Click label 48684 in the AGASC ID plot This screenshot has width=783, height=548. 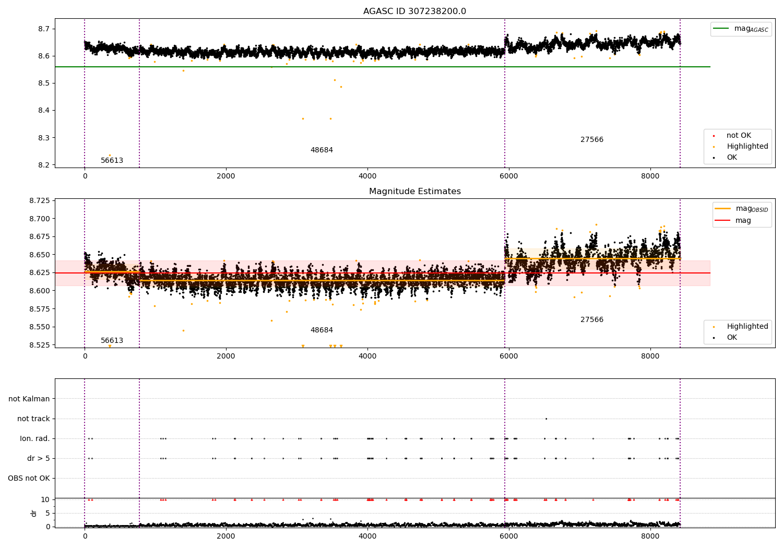click(x=322, y=150)
